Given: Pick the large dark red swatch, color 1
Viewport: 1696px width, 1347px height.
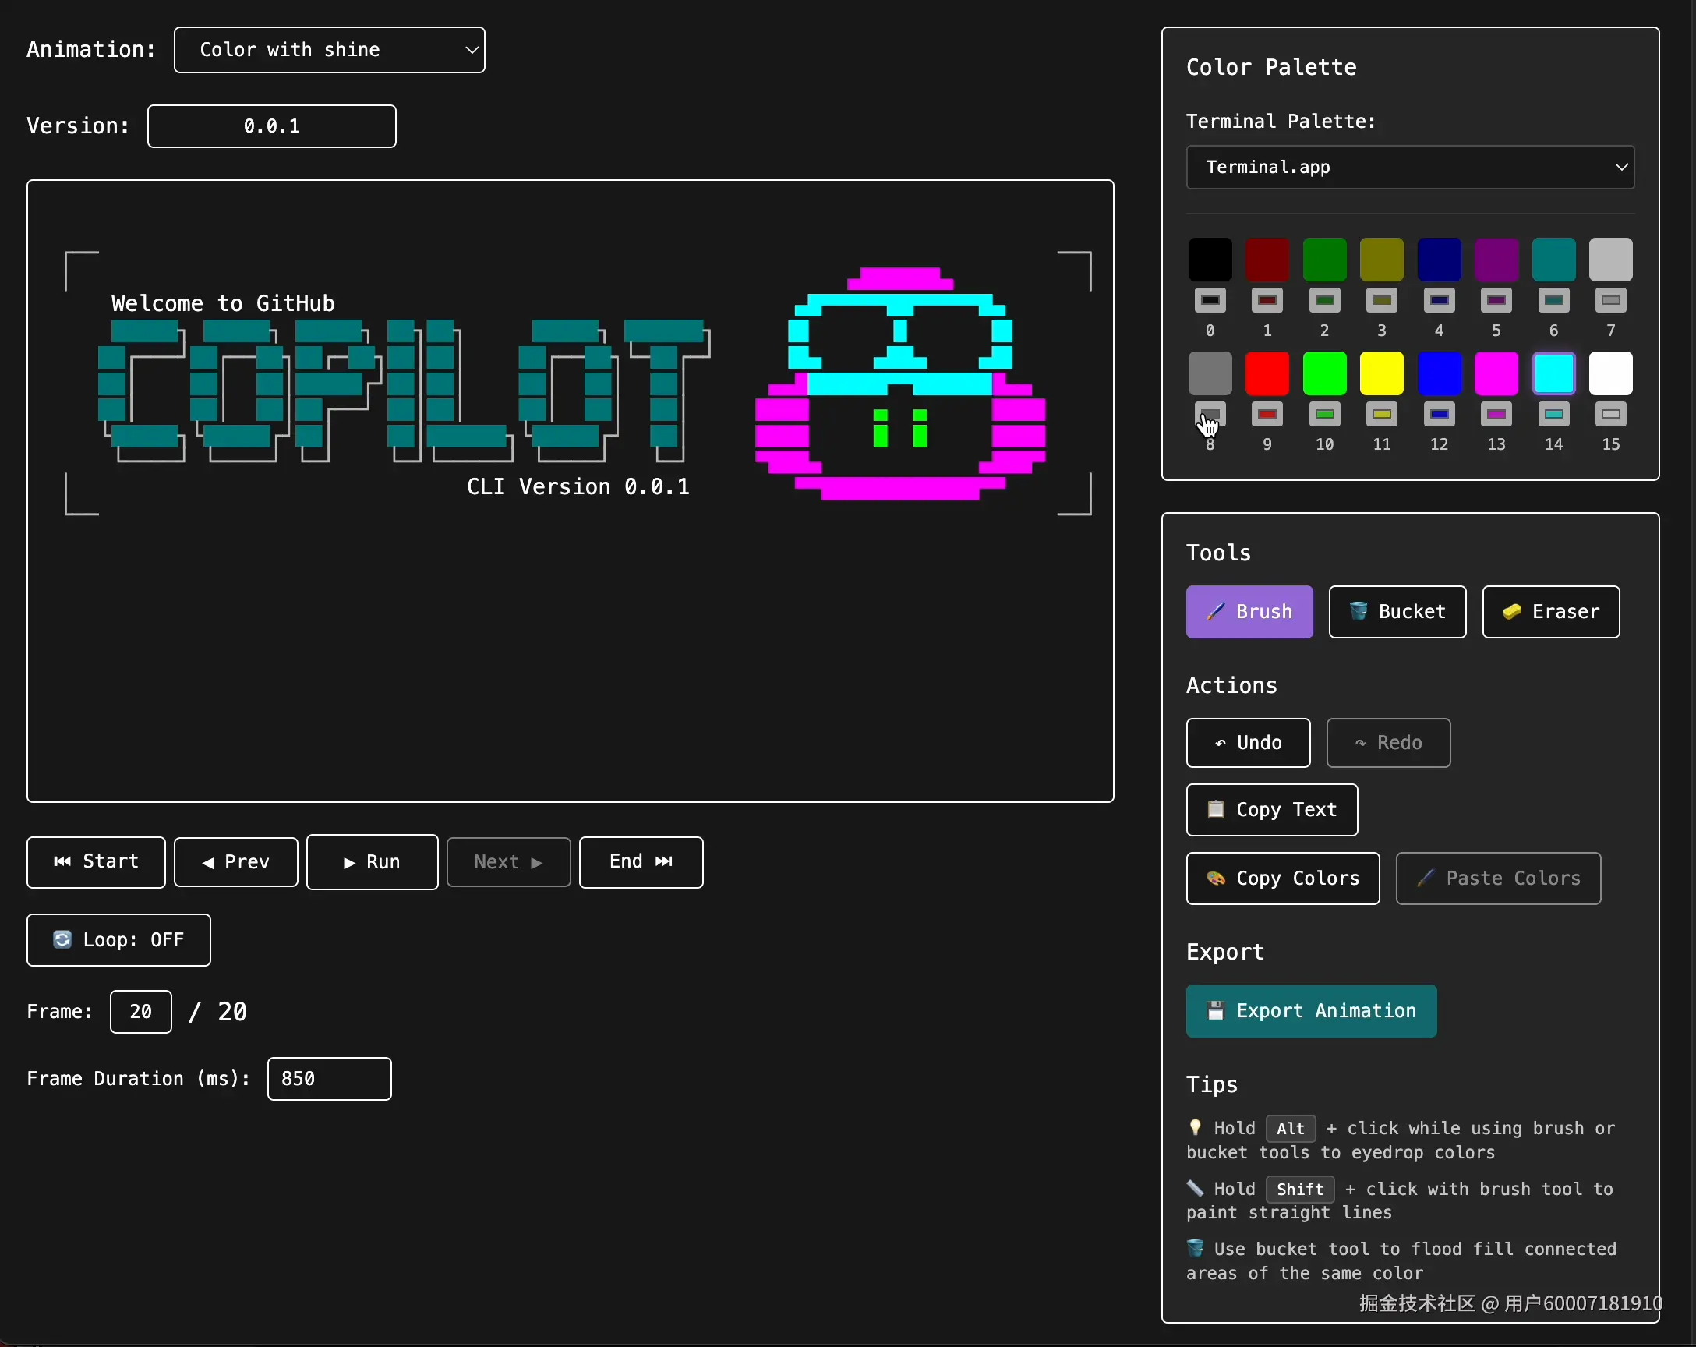Looking at the screenshot, I should click(x=1267, y=259).
